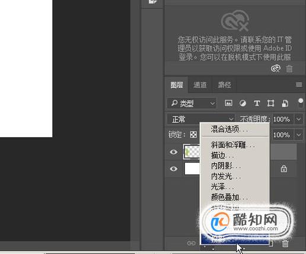Screen dimensions: 306x254
Task: Toggle lock transparent pixels
Action: 193,135
